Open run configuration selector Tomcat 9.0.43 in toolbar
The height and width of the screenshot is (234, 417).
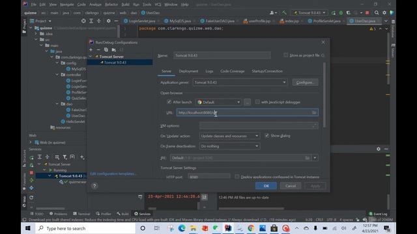pos(309,13)
